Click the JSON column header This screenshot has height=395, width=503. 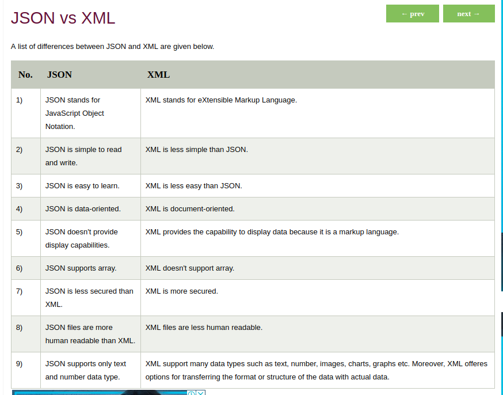[59, 75]
